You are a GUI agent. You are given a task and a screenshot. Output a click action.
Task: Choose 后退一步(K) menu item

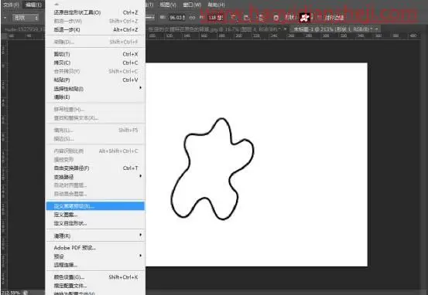[x=95, y=29]
